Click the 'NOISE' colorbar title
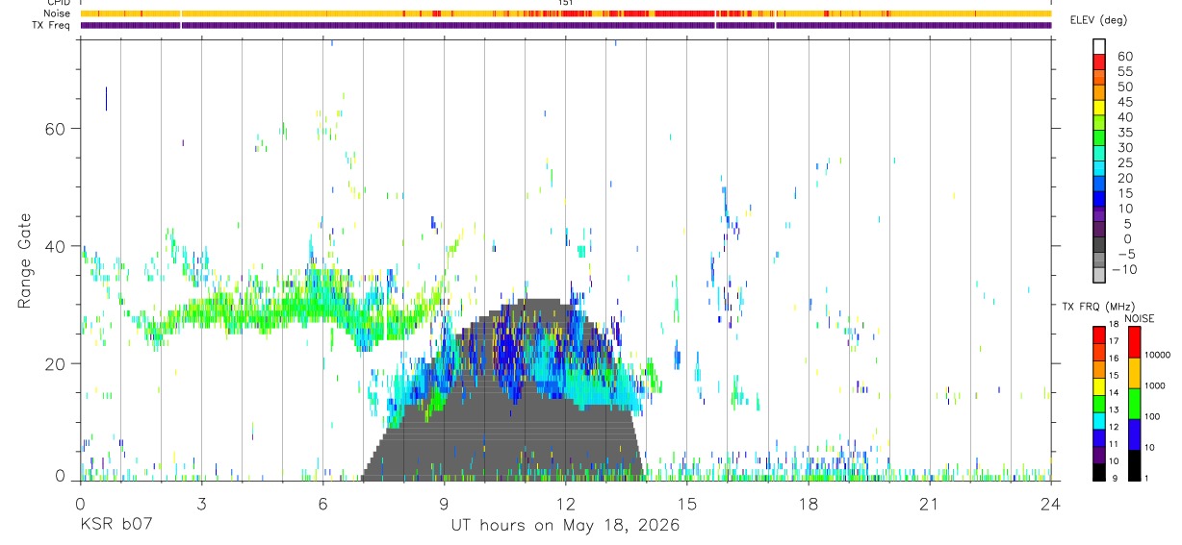The height and width of the screenshot is (545, 1182). point(1139,319)
